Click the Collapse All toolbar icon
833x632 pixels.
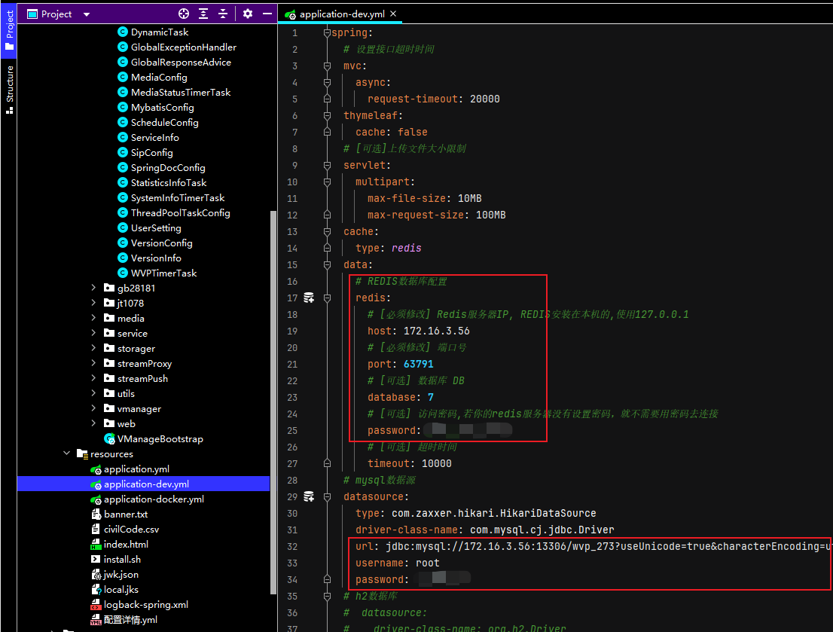(223, 14)
